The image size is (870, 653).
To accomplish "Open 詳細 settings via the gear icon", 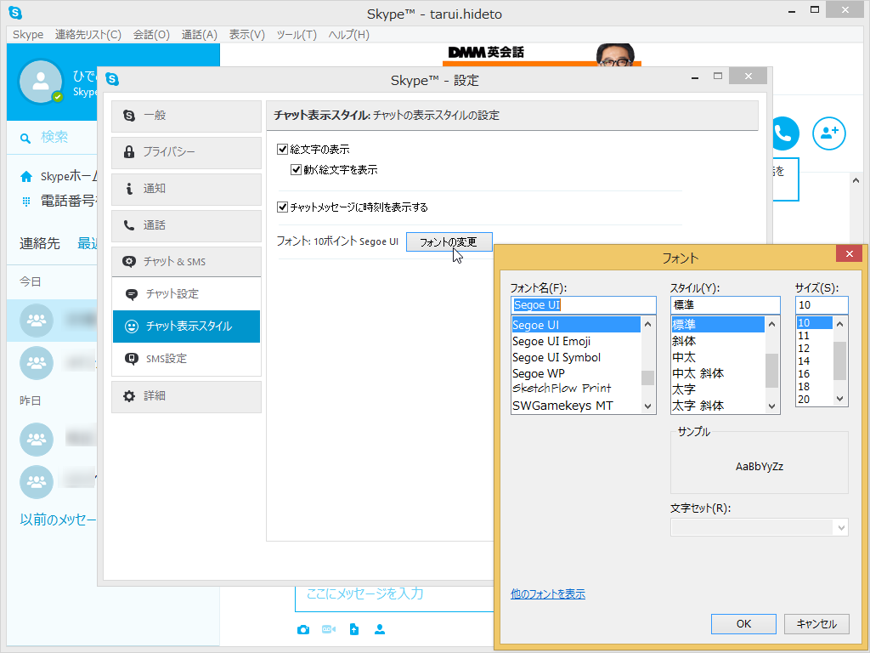I will [x=130, y=396].
